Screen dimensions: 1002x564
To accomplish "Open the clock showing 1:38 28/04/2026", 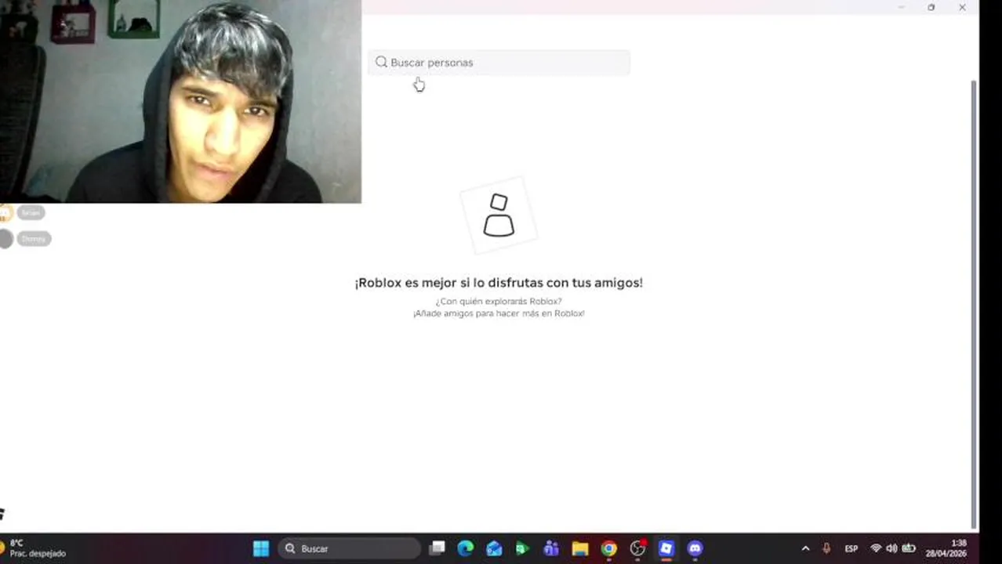I will (x=946, y=548).
